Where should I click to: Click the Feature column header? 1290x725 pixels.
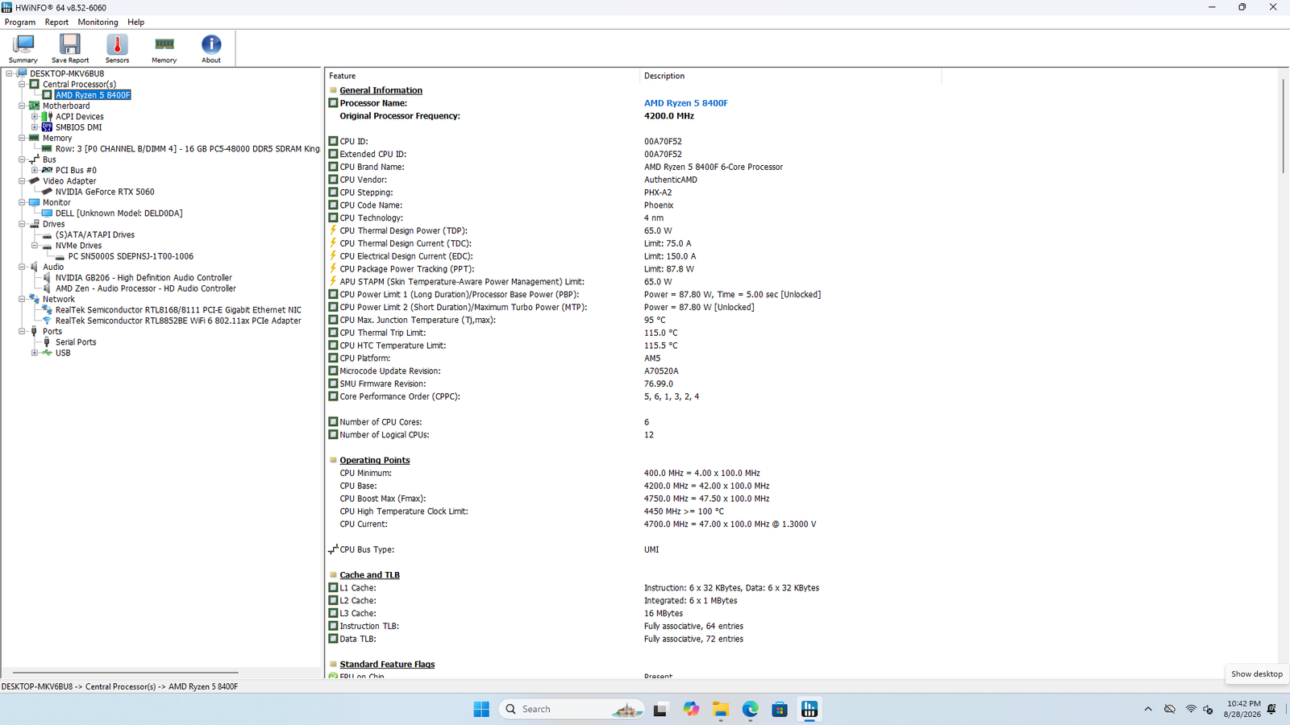pos(482,76)
